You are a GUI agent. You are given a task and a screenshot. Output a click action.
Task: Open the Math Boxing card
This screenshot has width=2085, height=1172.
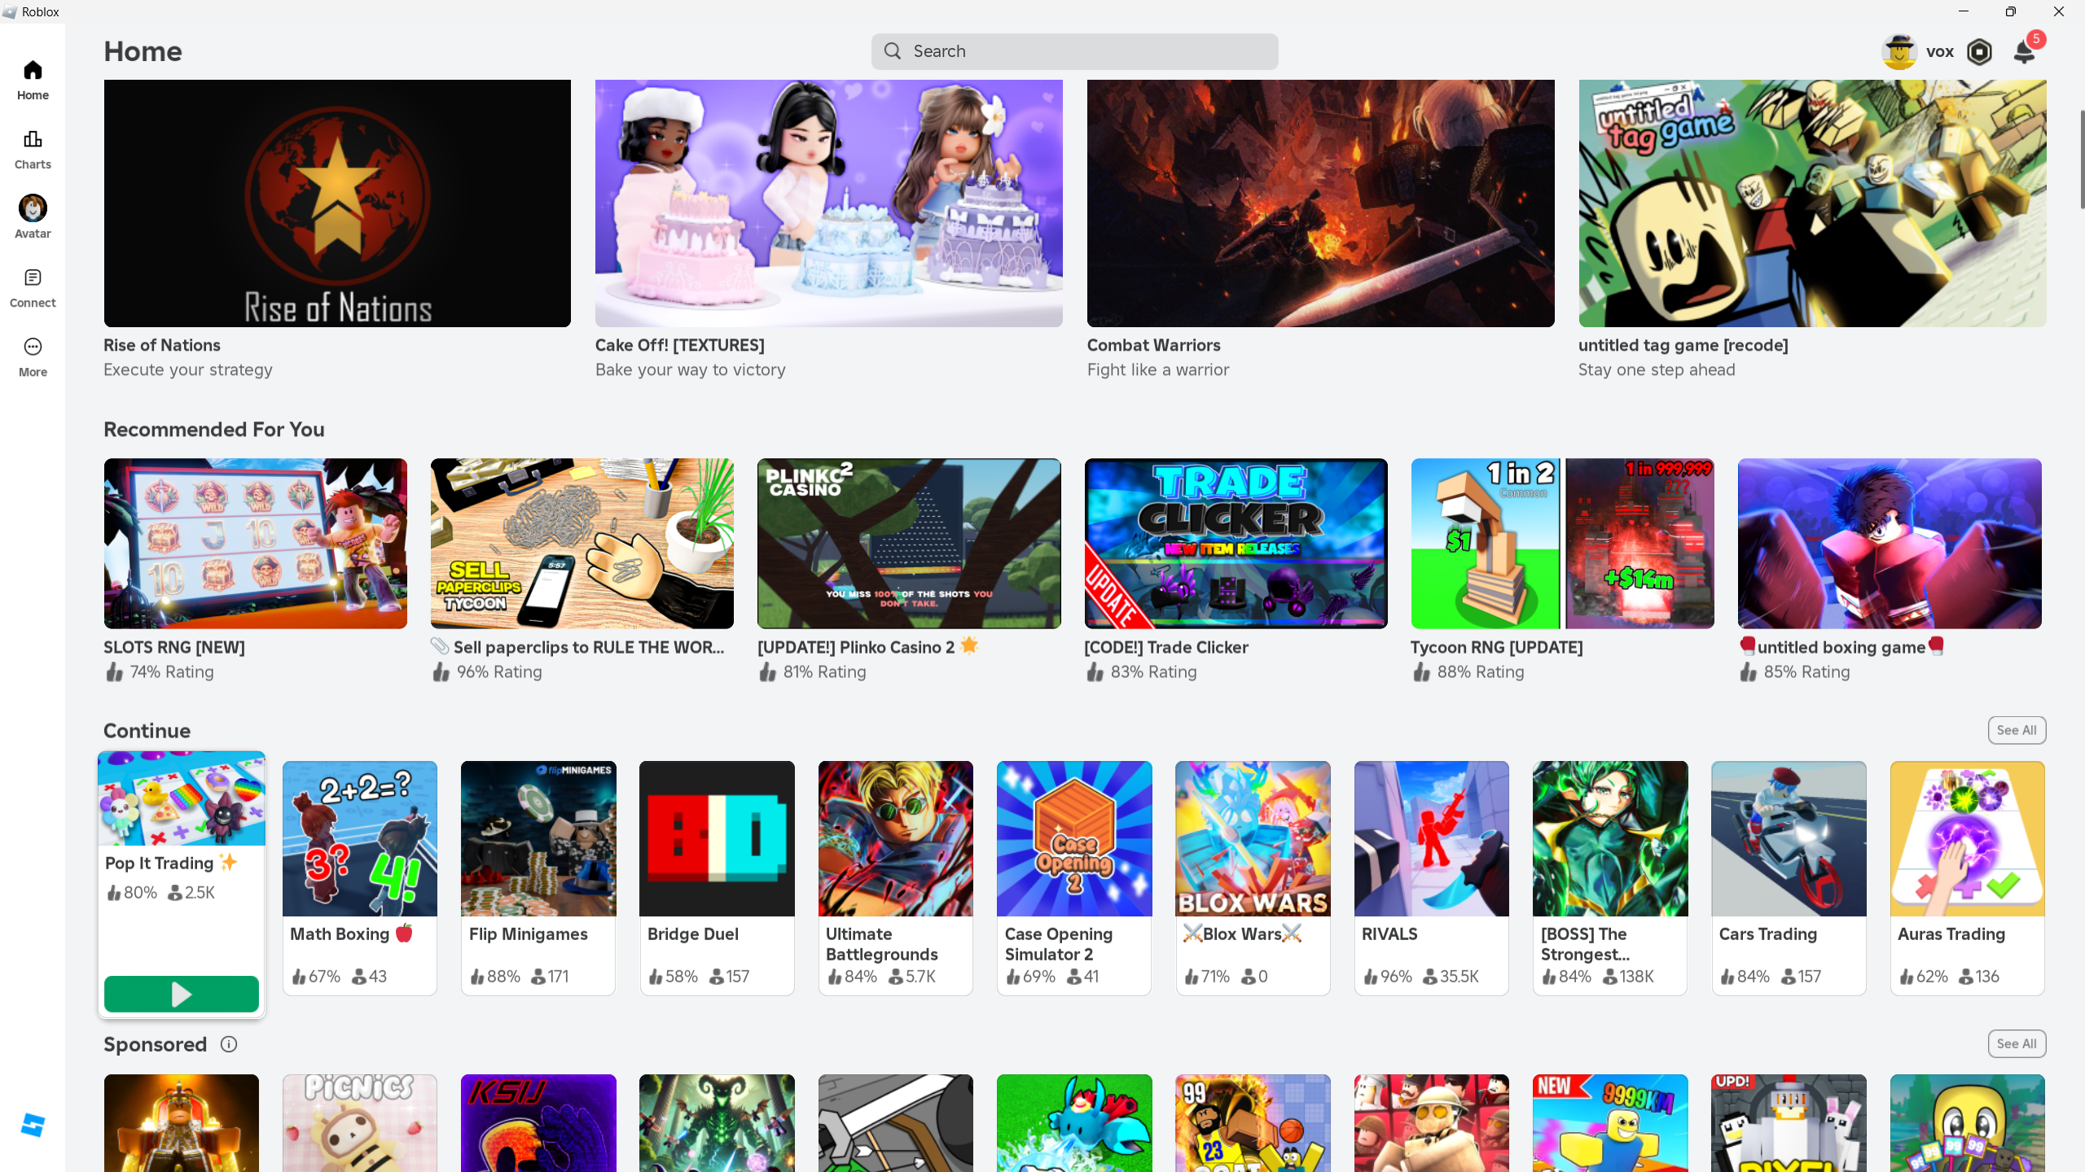(x=359, y=877)
